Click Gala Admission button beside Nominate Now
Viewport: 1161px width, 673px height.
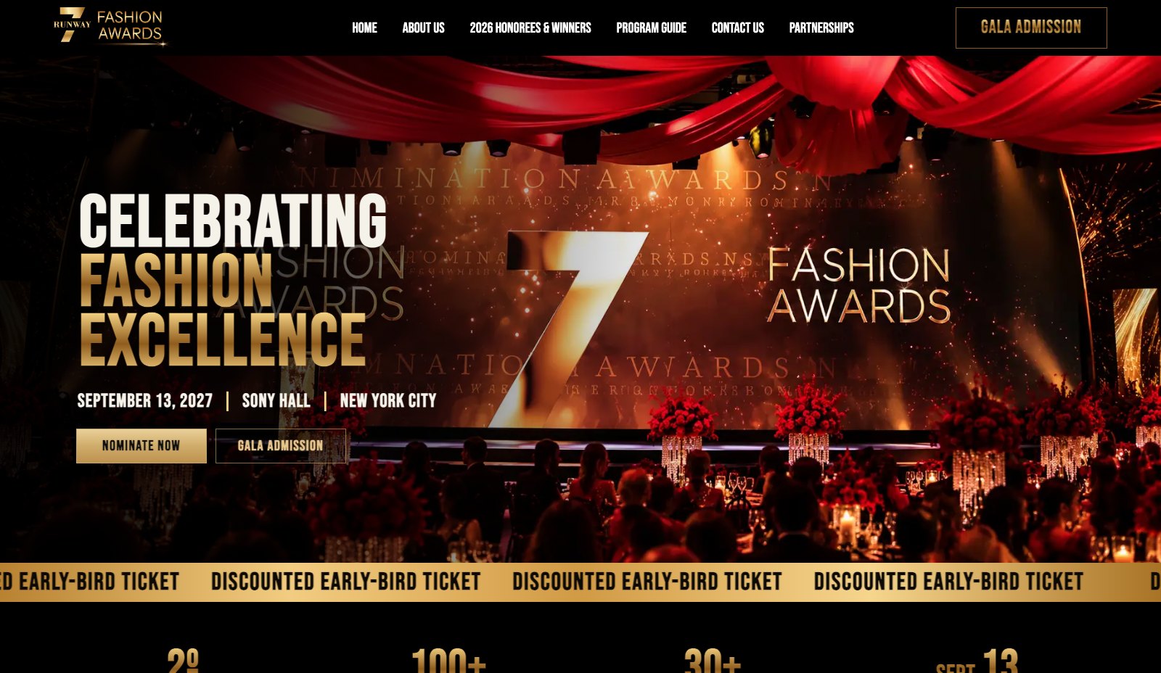coord(281,445)
